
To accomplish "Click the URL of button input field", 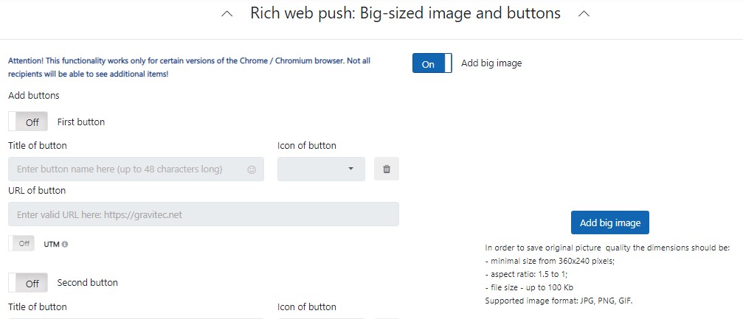I will 204,214.
